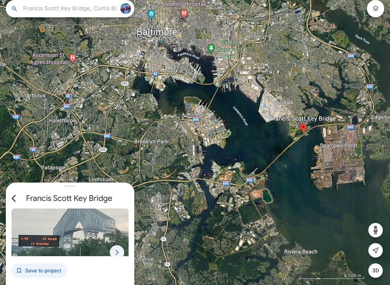This screenshot has height=285, width=390.
Task: Activate the Street View pegman
Action: click(x=375, y=230)
